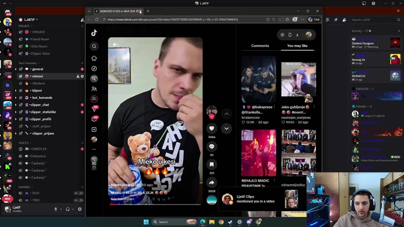Open the TikTok Friends icon
404x227 pixels.
pyautogui.click(x=94, y=89)
